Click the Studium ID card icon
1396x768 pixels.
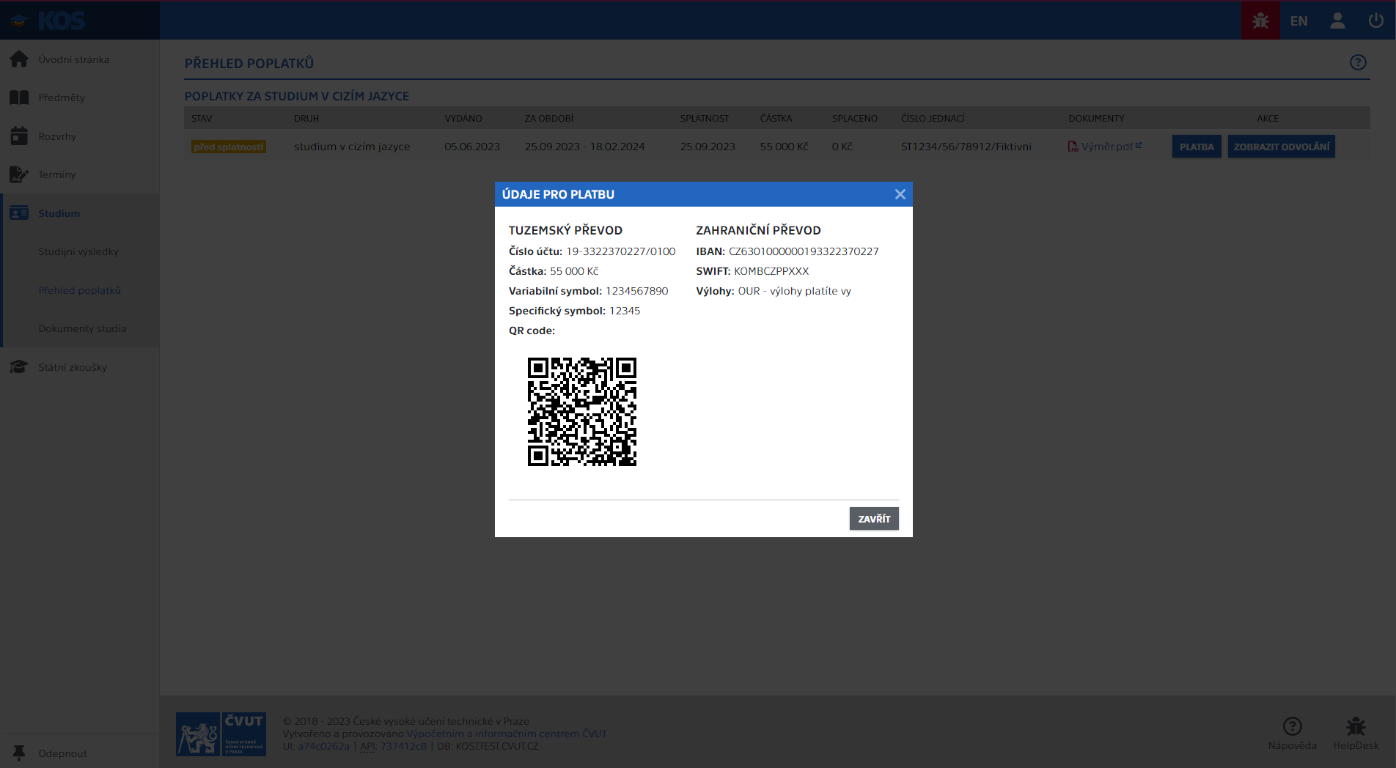19,213
